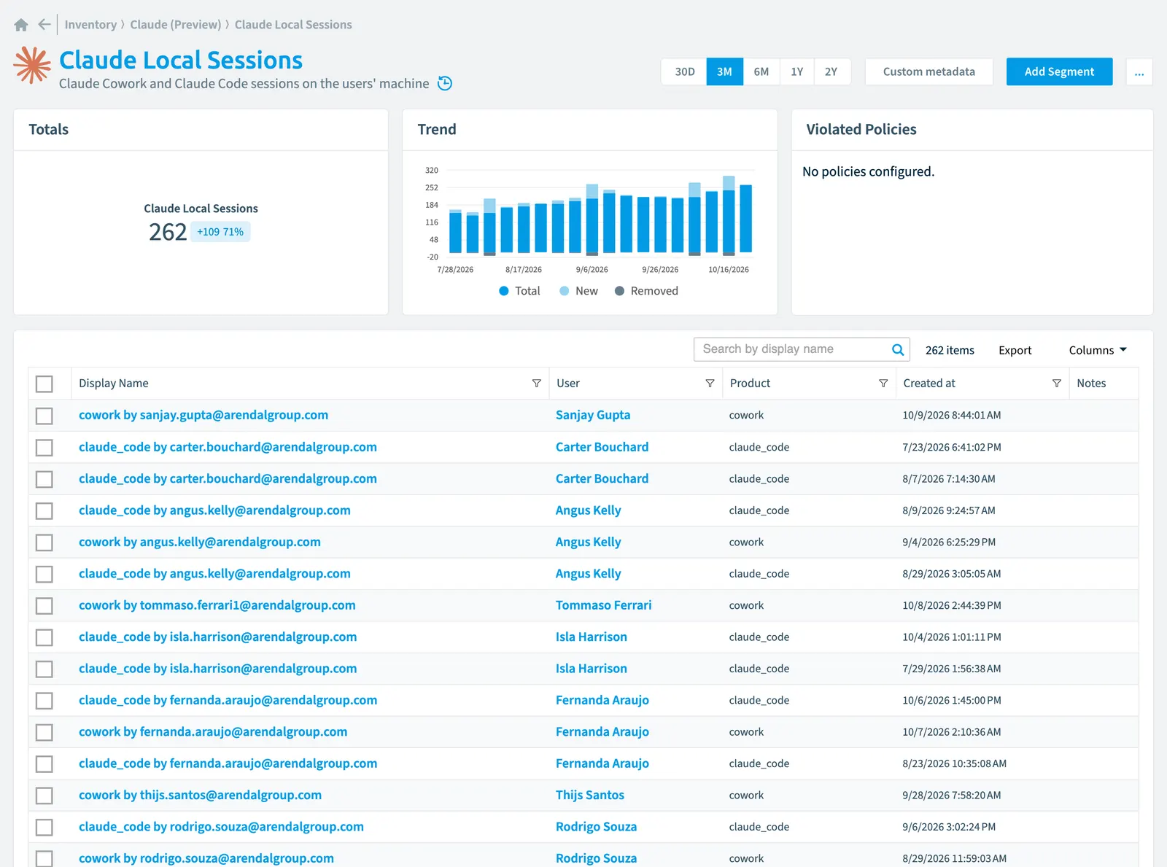Open the Product column filter
Viewport: 1167px width, 867px height.
[883, 384]
